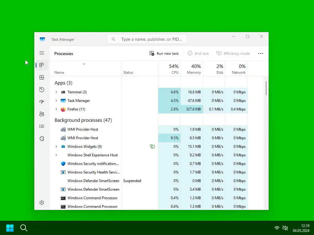The image size is (314, 235).
Task: Sort by the CPU column header
Action: tap(169, 69)
